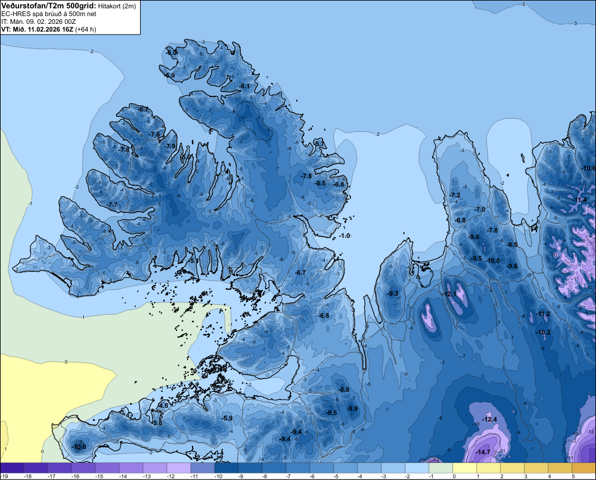Pick the light purple swatch between -12 and -11
This screenshot has width=596, height=480.
pyautogui.click(x=179, y=468)
